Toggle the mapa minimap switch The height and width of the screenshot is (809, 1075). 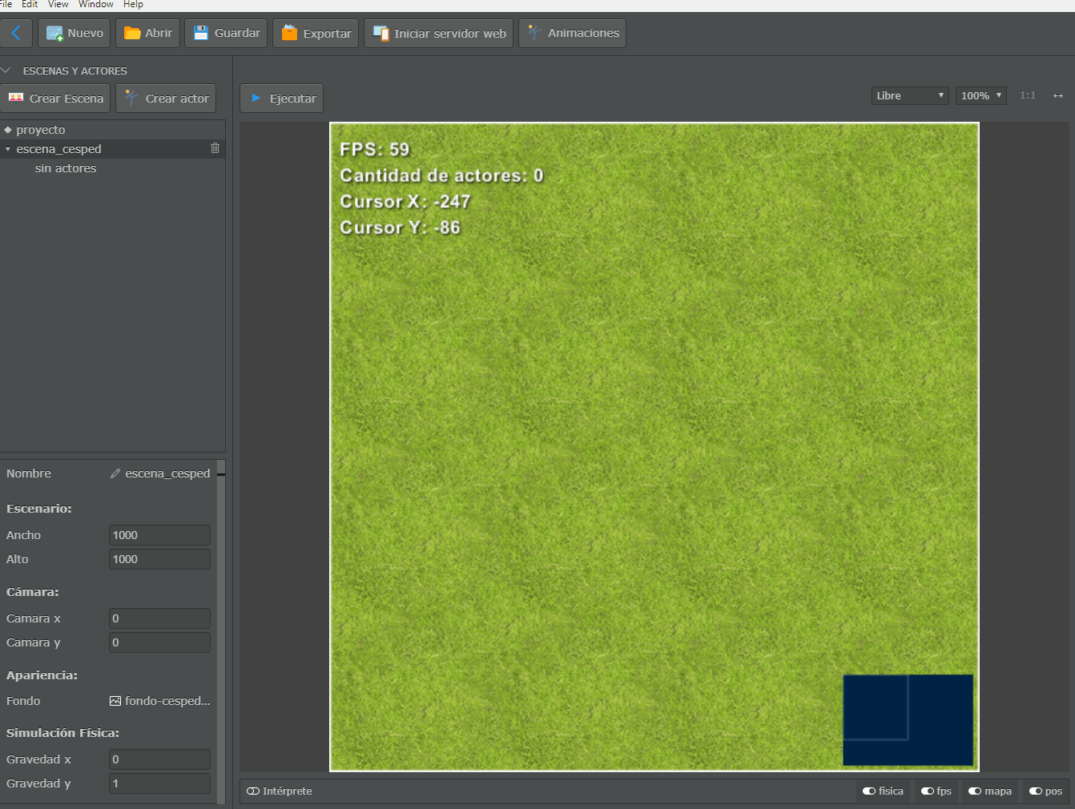point(989,791)
